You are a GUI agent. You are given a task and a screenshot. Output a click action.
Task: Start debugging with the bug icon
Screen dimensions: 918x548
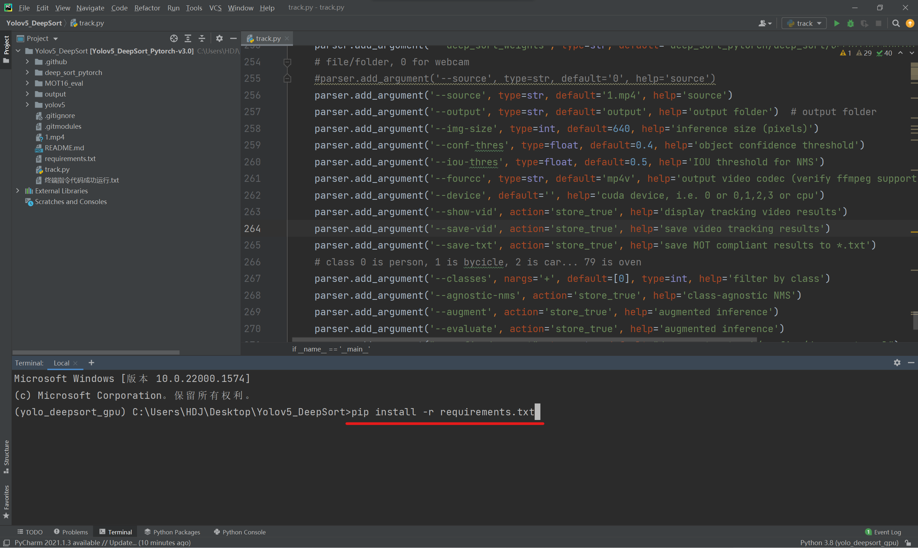851,23
